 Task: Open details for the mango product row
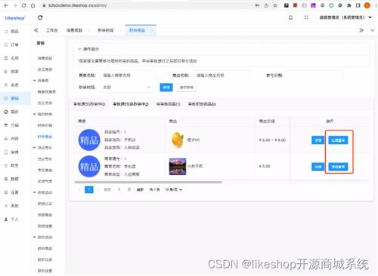[x=318, y=140]
